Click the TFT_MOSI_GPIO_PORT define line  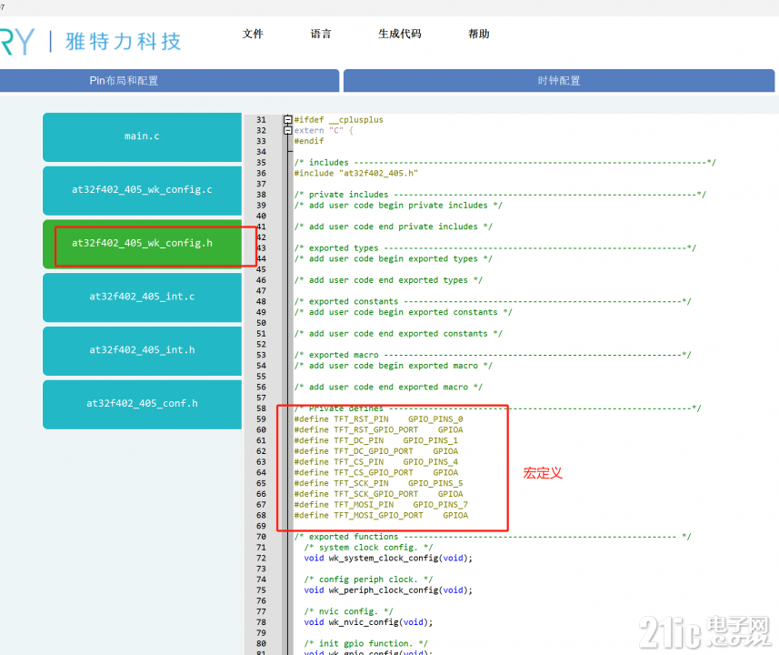pos(381,515)
